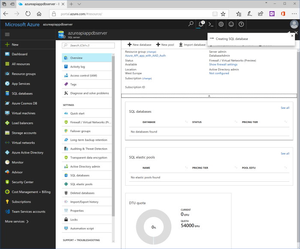Screen dimensions: 300x249
Task: Click change link beside Resource group
Action: (151, 52)
